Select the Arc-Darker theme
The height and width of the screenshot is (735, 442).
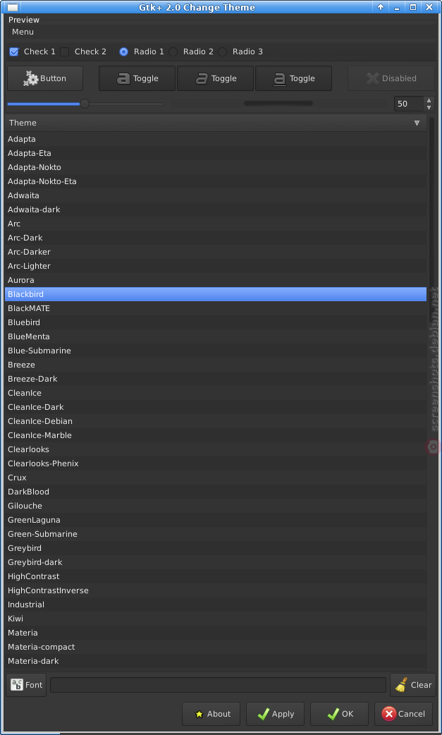[216, 252]
